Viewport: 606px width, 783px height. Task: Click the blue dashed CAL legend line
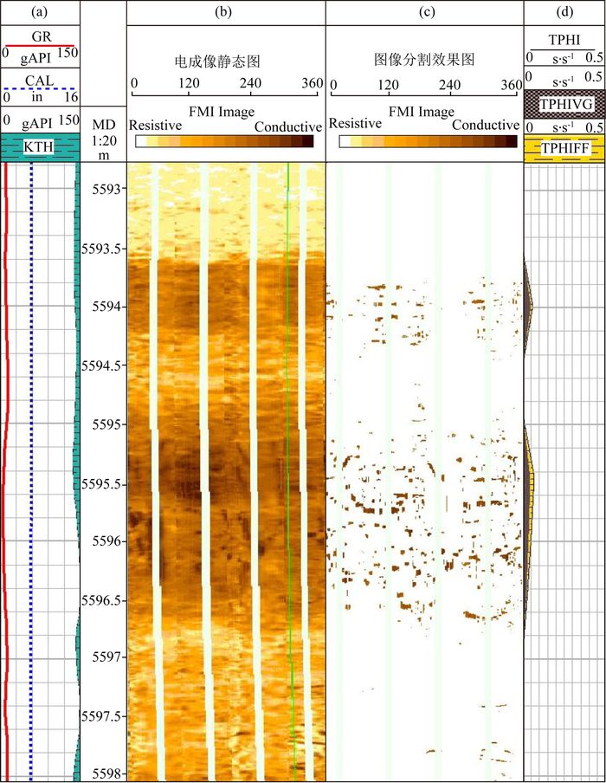click(40, 90)
